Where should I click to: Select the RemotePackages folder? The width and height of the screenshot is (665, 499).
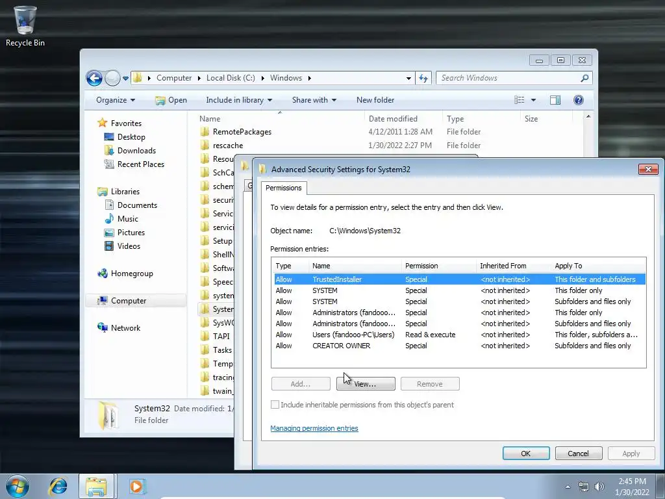[242, 132]
